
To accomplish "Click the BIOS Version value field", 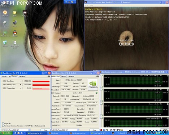I will 78,93.
